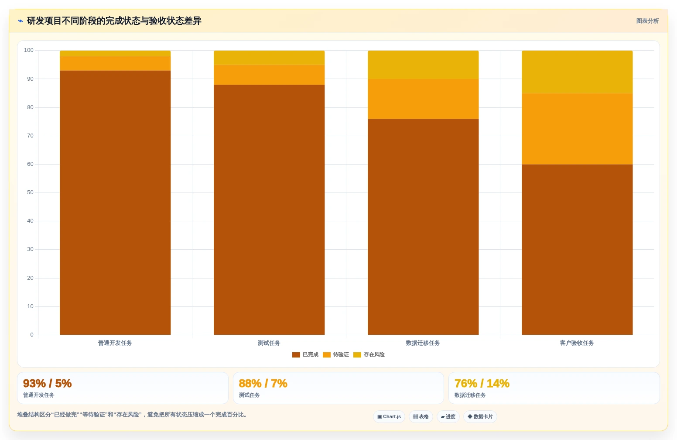Click the 普通开发任务 axis label
The height and width of the screenshot is (440, 677).
pos(115,343)
